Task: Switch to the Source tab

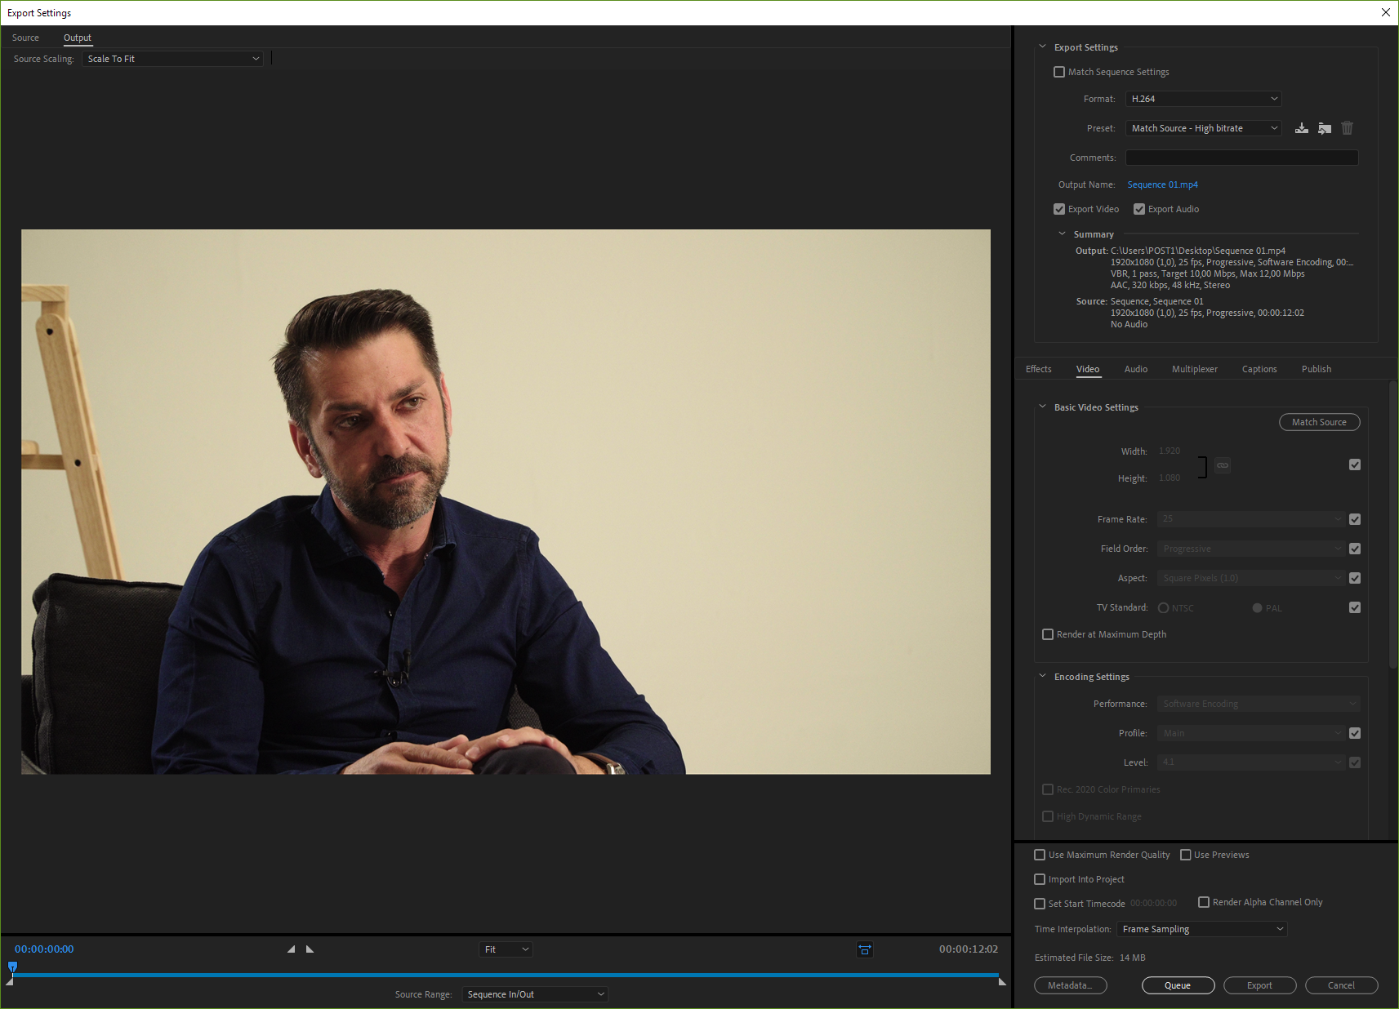Action: click(x=25, y=38)
